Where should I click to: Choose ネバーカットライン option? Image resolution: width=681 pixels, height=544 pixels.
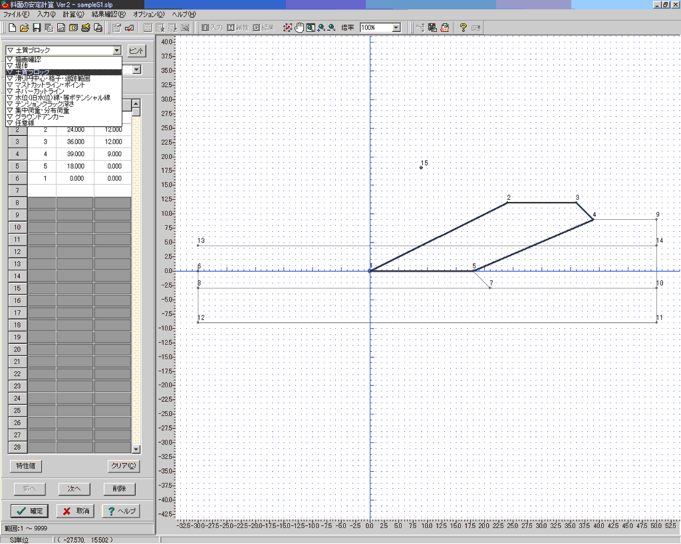pos(63,92)
